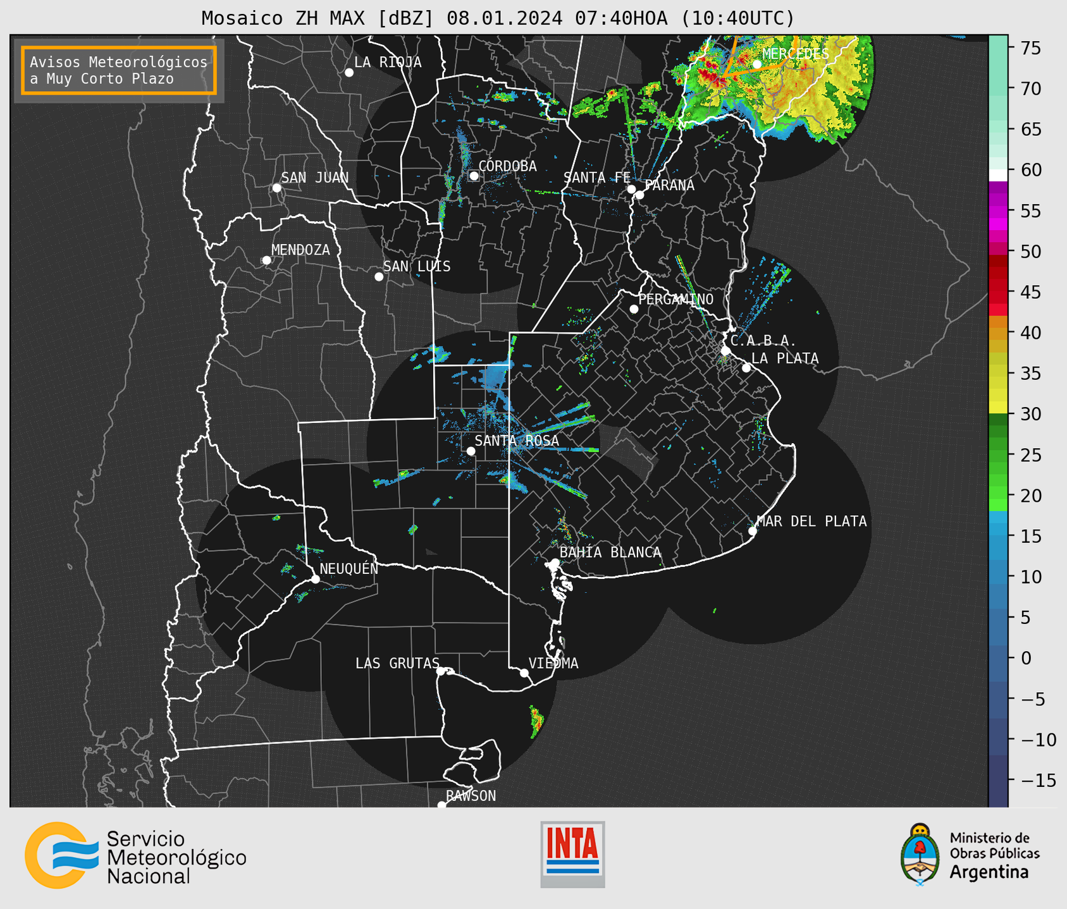Select the MERCEDES city label
The width and height of the screenshot is (1067, 909).
tap(796, 54)
